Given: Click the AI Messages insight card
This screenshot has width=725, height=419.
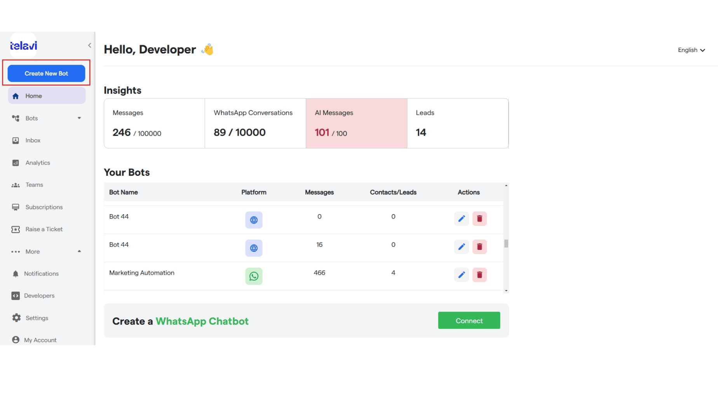Looking at the screenshot, I should click(357, 123).
